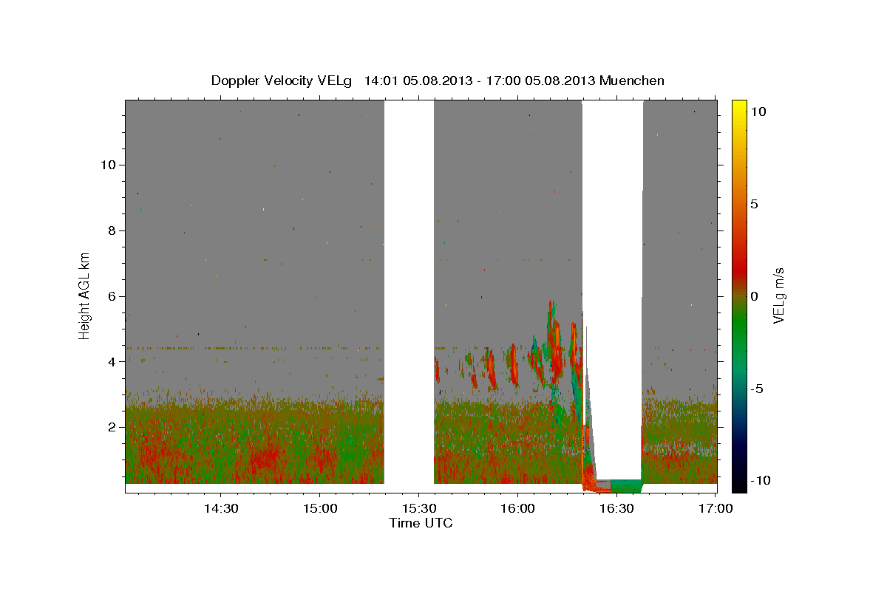
Task: Click the 15:00 time tick label
Action: (320, 508)
